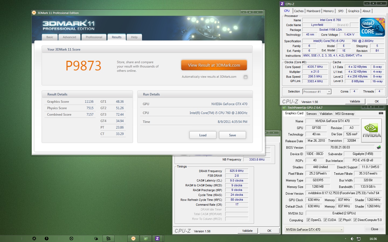This screenshot has width=388, height=242.
Task: Toggle automatically view results checkbox
Action: coord(245,77)
